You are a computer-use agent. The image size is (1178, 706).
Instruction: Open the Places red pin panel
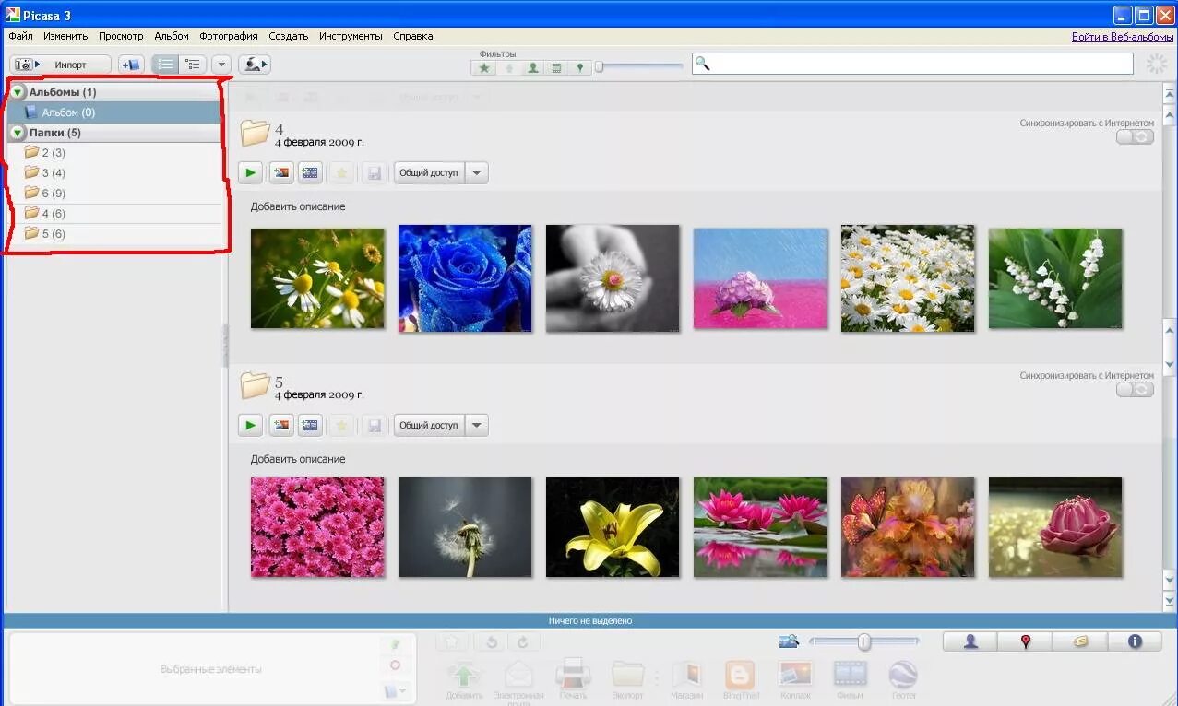pos(1025,641)
